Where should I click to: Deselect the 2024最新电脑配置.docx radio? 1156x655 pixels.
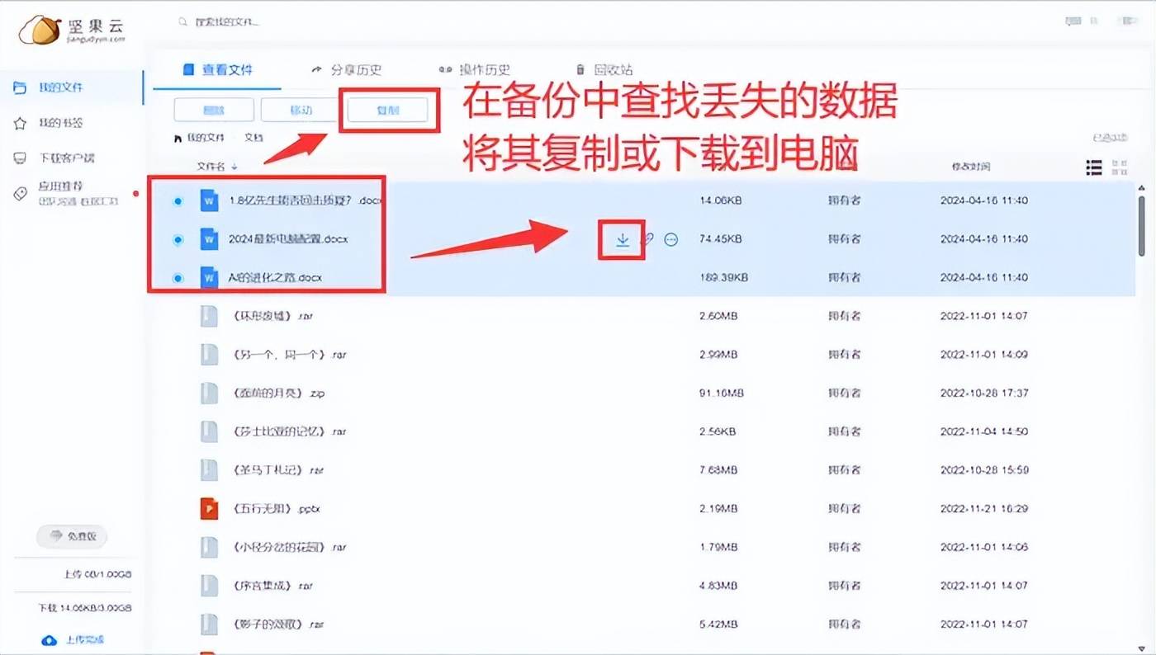pyautogui.click(x=178, y=240)
